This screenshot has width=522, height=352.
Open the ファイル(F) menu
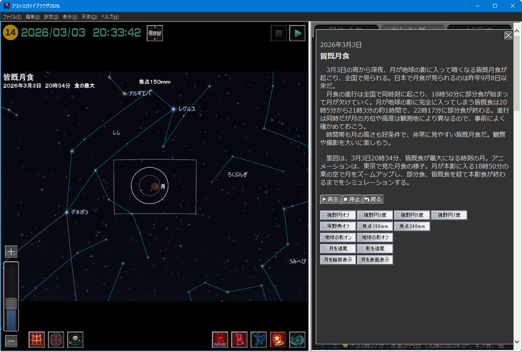tap(12, 17)
